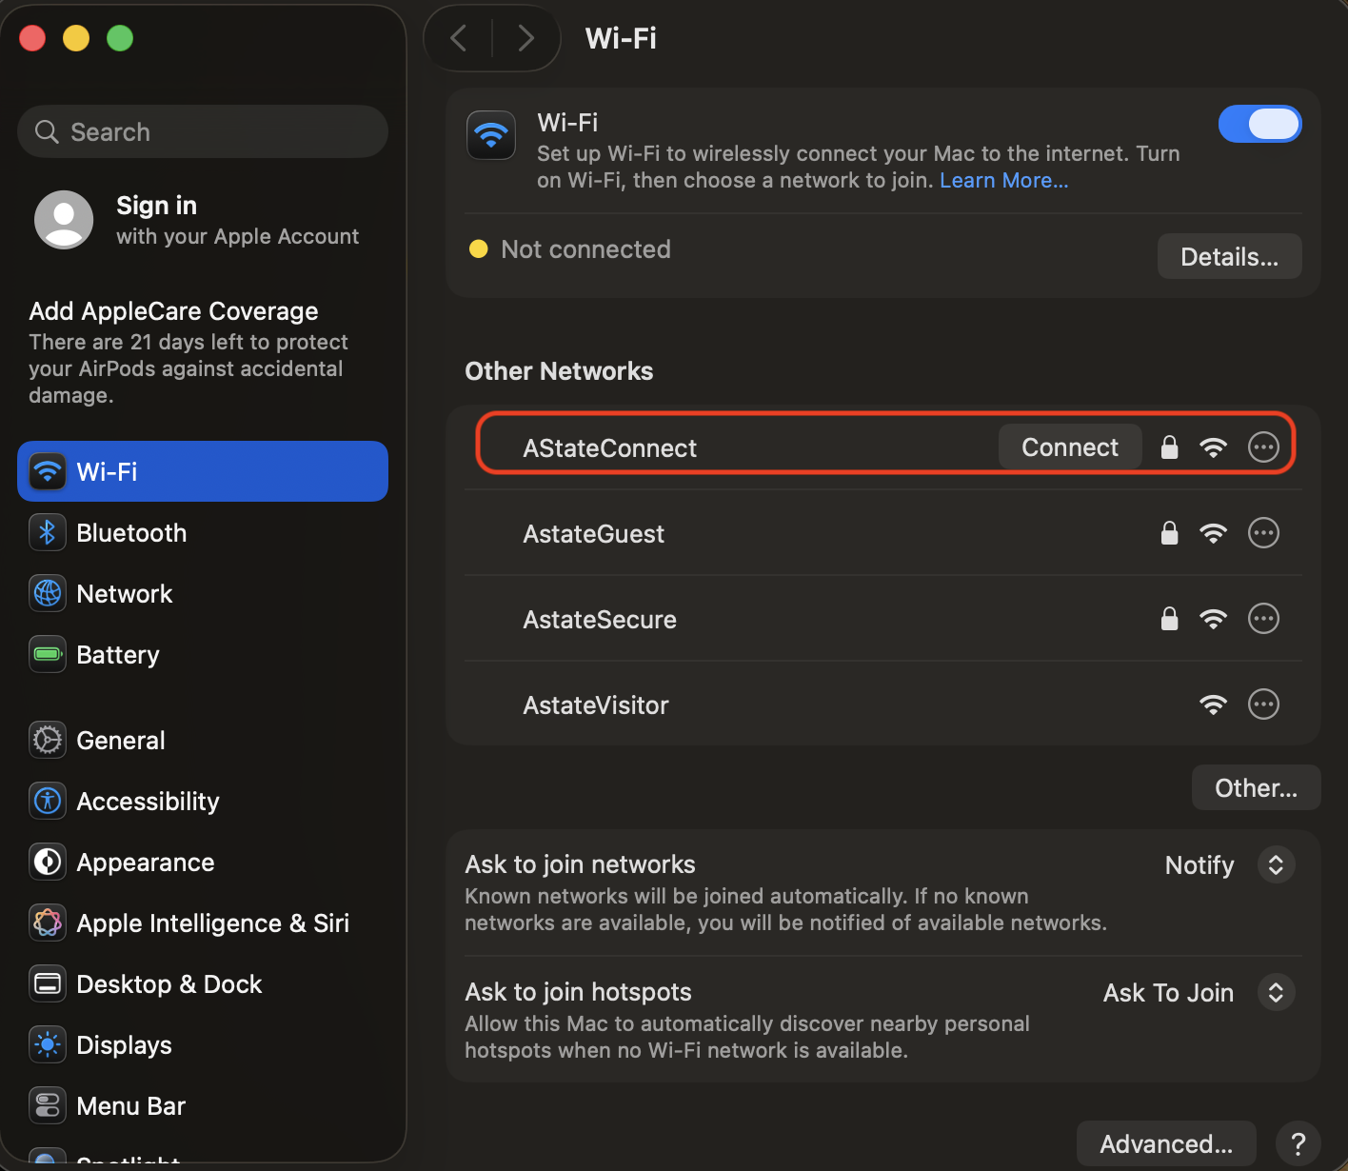Click the Appearance icon in sidebar

click(48, 863)
